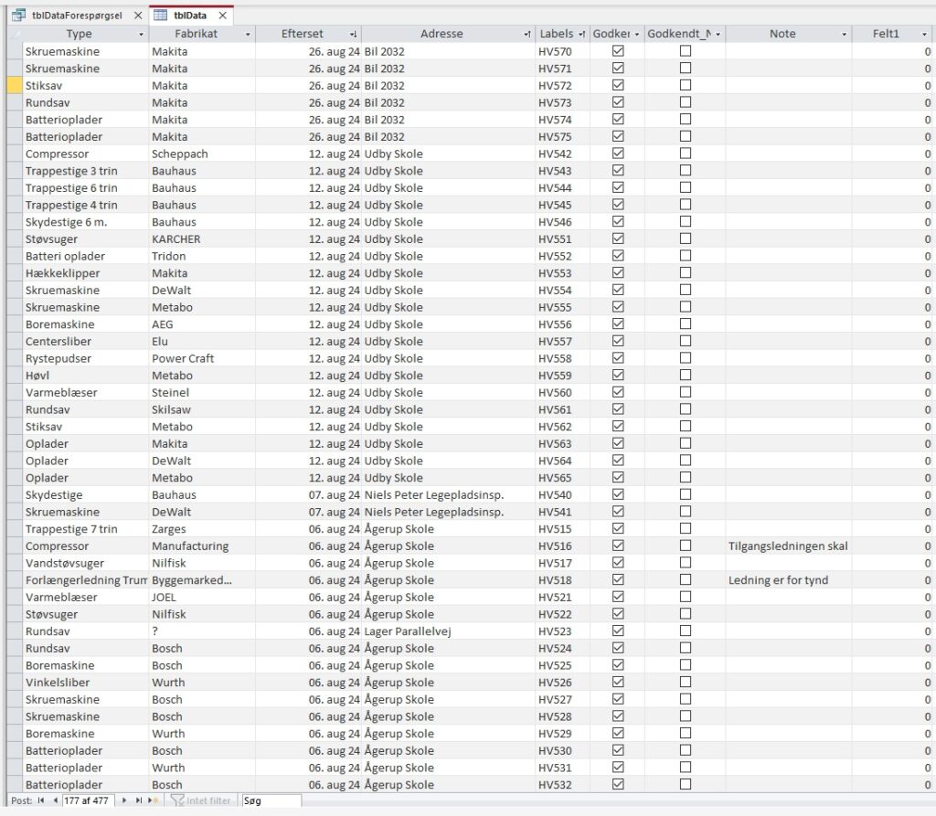
Task: Check Godkendt_M checkbox for HV563
Action: click(x=686, y=443)
